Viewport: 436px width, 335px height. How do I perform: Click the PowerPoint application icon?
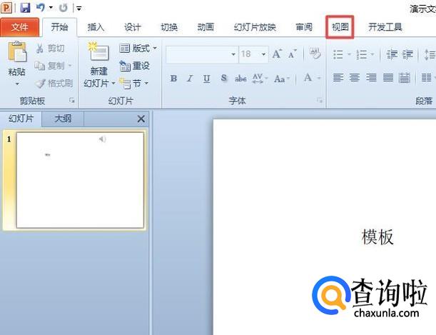coord(6,8)
